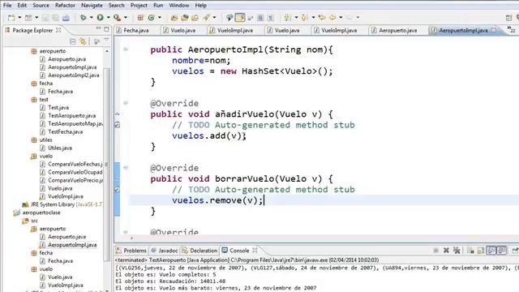Switch to the Javadoc tab
This screenshot has height=292, width=519.
point(165,251)
